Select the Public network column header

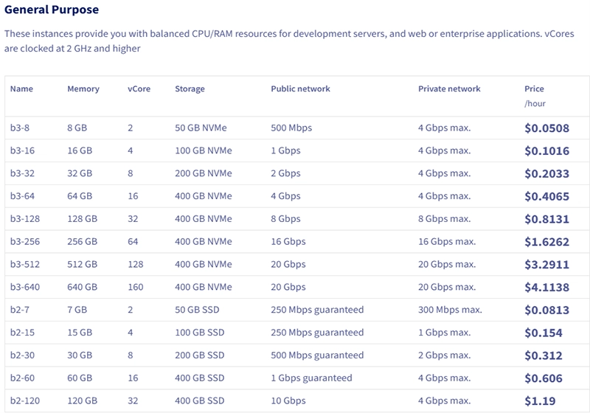click(300, 89)
